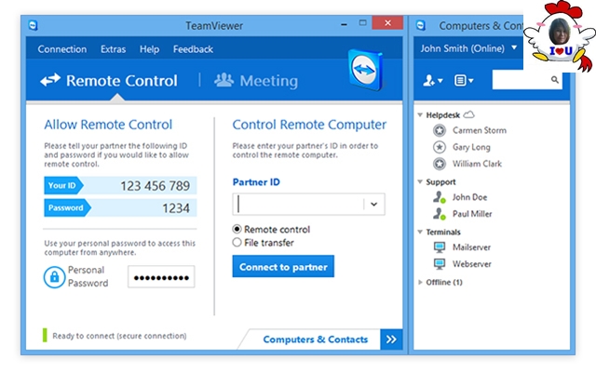Click the Password label tag
596x372 pixels.
point(67,207)
